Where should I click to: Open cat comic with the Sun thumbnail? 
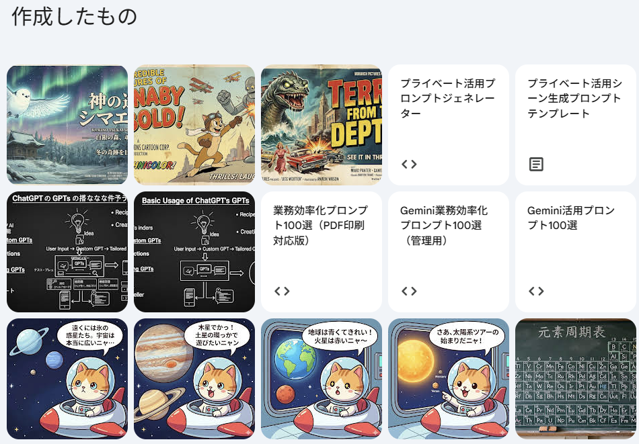(449, 379)
